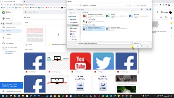
Task: Open Condivisi con me in Drive sidebar
Action: (x=11, y=27)
